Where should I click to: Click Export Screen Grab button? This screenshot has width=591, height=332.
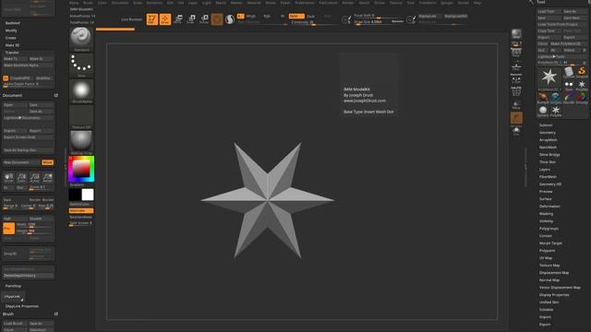(29, 137)
